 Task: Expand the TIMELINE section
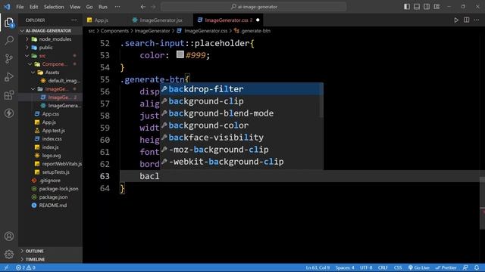[51, 259]
